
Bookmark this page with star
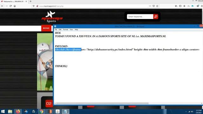click(157, 6)
